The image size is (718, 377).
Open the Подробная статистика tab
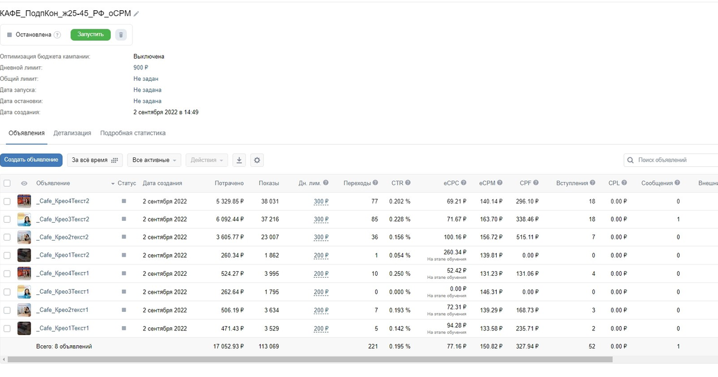[x=133, y=133]
